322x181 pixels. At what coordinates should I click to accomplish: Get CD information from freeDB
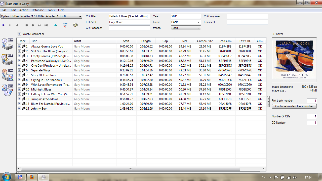(x=65, y=25)
